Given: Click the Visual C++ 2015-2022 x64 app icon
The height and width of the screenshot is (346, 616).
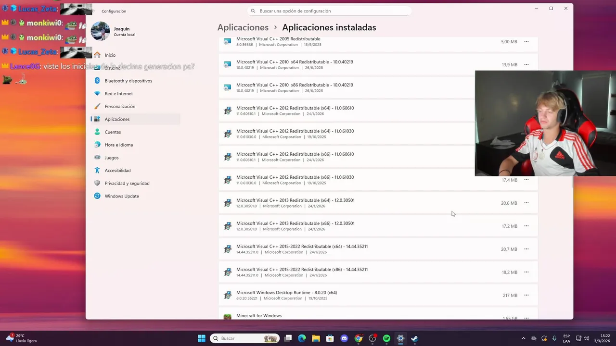Looking at the screenshot, I should (x=227, y=249).
